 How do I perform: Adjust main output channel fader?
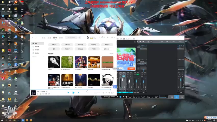pyautogui.click(x=181, y=80)
